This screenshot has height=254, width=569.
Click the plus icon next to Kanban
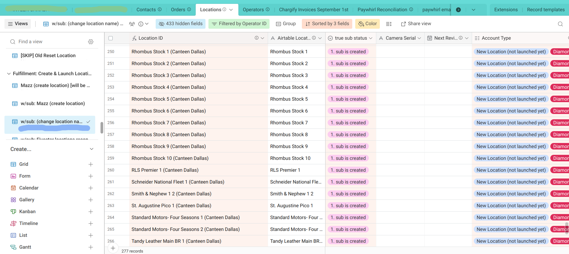91,212
